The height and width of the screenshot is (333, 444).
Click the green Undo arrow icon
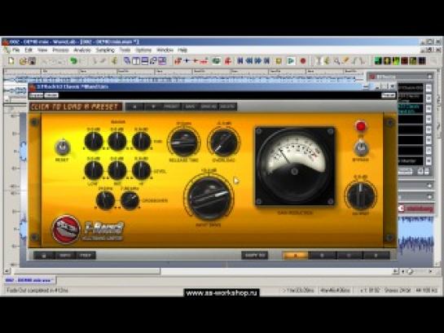73,60
